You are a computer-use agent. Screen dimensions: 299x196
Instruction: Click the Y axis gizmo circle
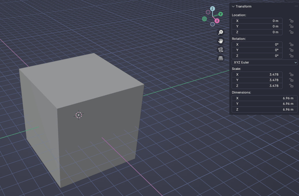(x=221, y=14)
